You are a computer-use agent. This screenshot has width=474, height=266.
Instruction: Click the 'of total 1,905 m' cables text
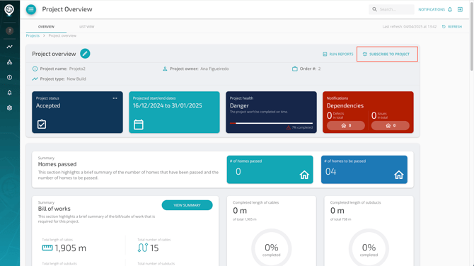[x=245, y=219]
